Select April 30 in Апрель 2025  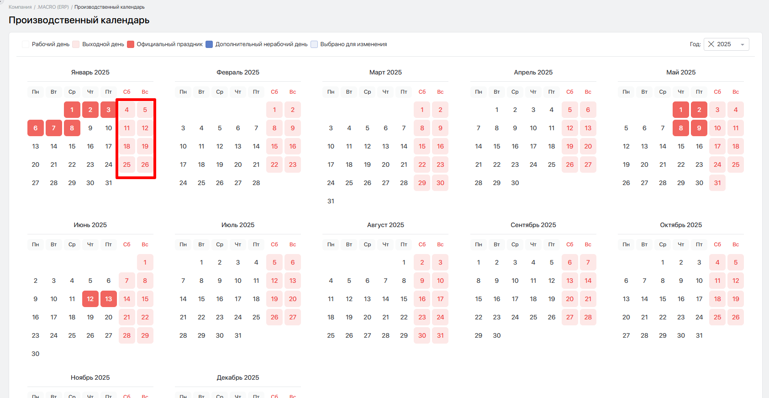coord(515,183)
